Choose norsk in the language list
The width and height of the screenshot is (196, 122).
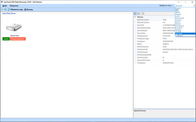pyautogui.click(x=177, y=16)
